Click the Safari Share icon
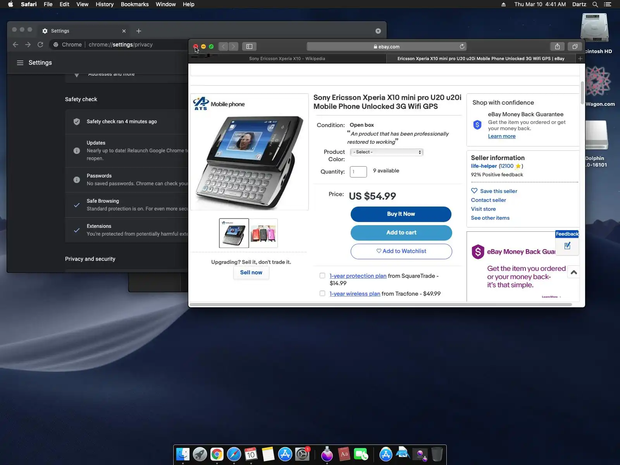This screenshot has height=465, width=620. [x=557, y=46]
